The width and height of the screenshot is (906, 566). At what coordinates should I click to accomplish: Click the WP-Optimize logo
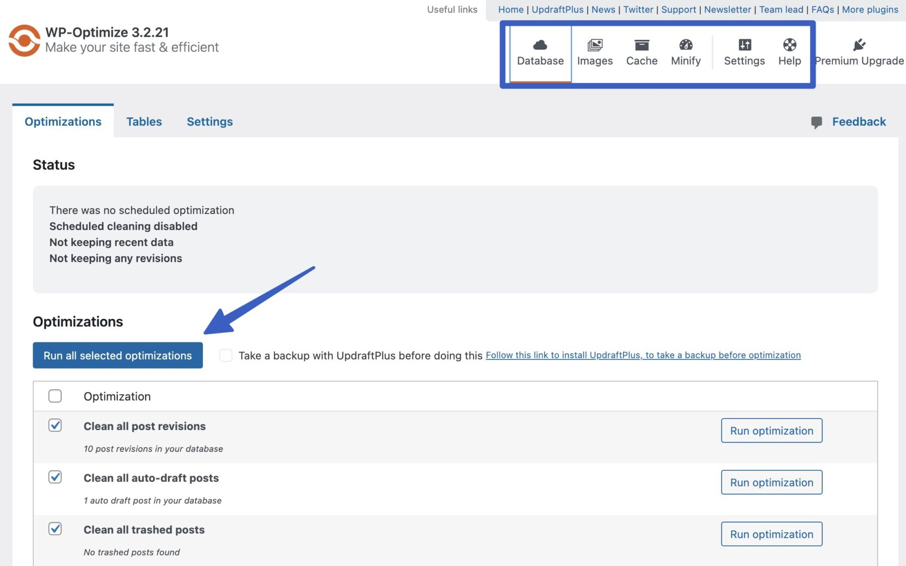(25, 40)
